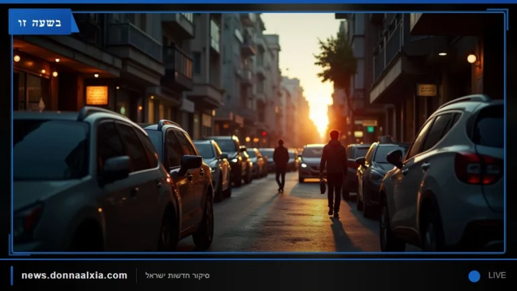Click the green illuminated sign down the street

pyautogui.click(x=370, y=129)
